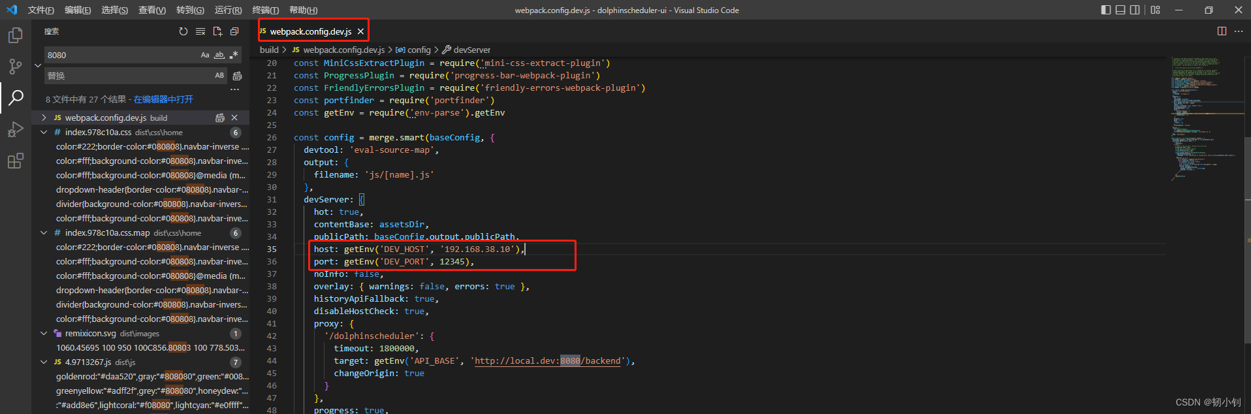This screenshot has width=1251, height=414.
Task: Open the 运行(R) menu
Action: [228, 10]
